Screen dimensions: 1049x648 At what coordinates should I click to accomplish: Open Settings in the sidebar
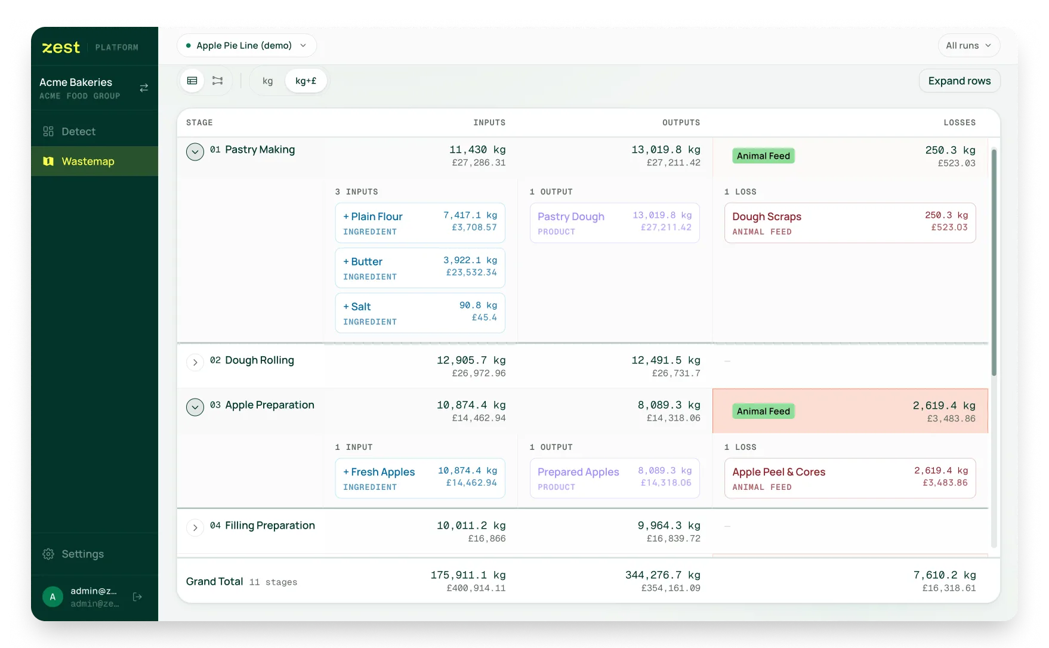[94, 554]
